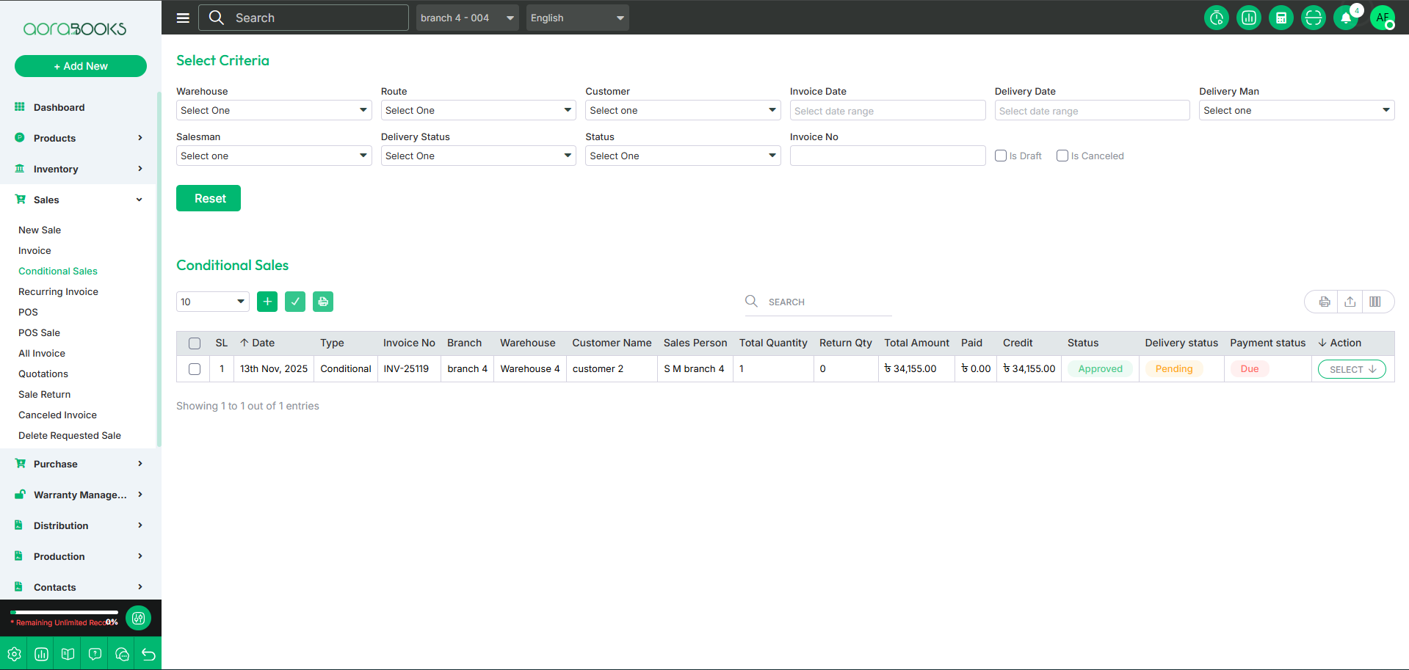
Task: Click the green plus add icon above table
Action: click(x=267, y=302)
